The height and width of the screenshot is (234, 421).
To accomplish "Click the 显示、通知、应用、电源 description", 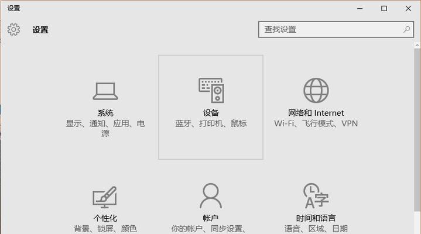I will point(105,128).
